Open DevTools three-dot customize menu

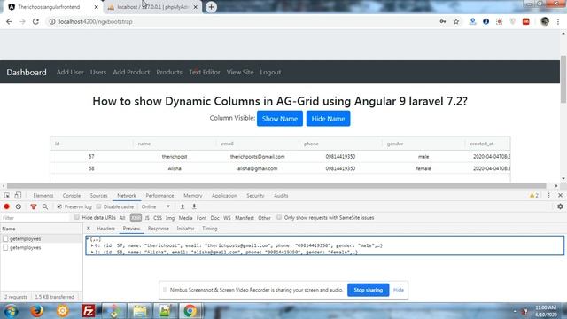tap(549, 195)
